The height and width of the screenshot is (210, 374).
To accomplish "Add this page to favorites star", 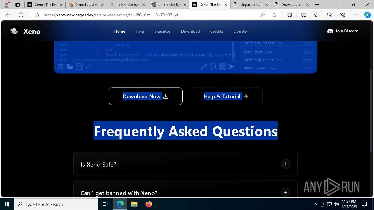I will coord(274,15).
